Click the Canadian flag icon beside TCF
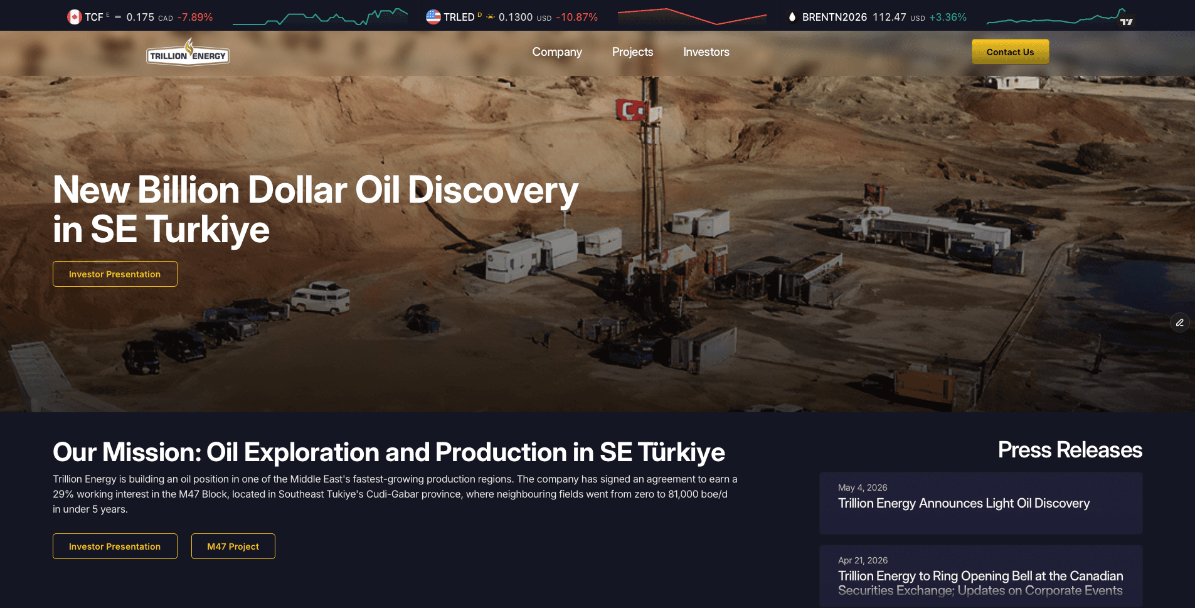Viewport: 1195px width, 608px height. (74, 17)
